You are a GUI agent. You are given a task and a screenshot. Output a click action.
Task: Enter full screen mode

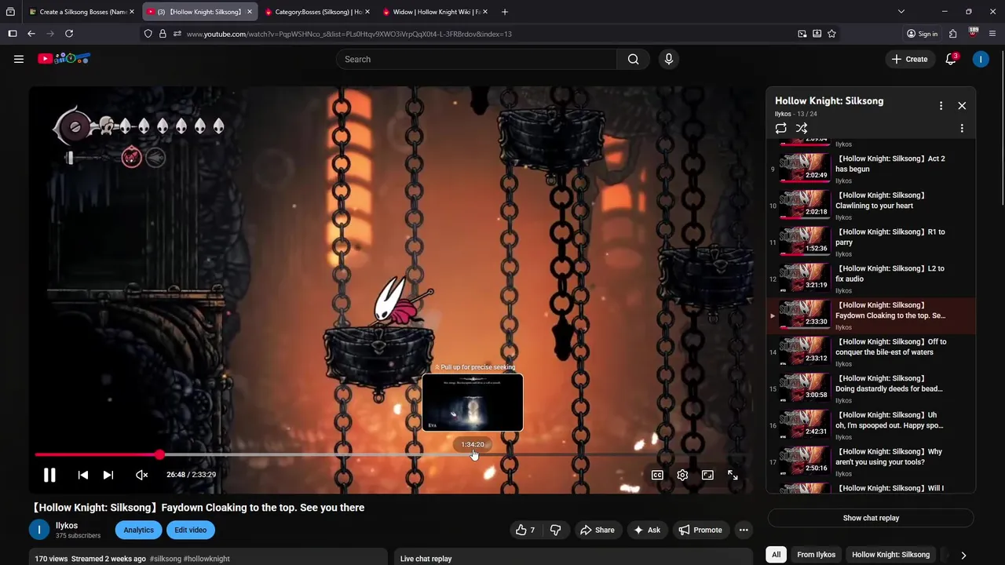point(733,475)
